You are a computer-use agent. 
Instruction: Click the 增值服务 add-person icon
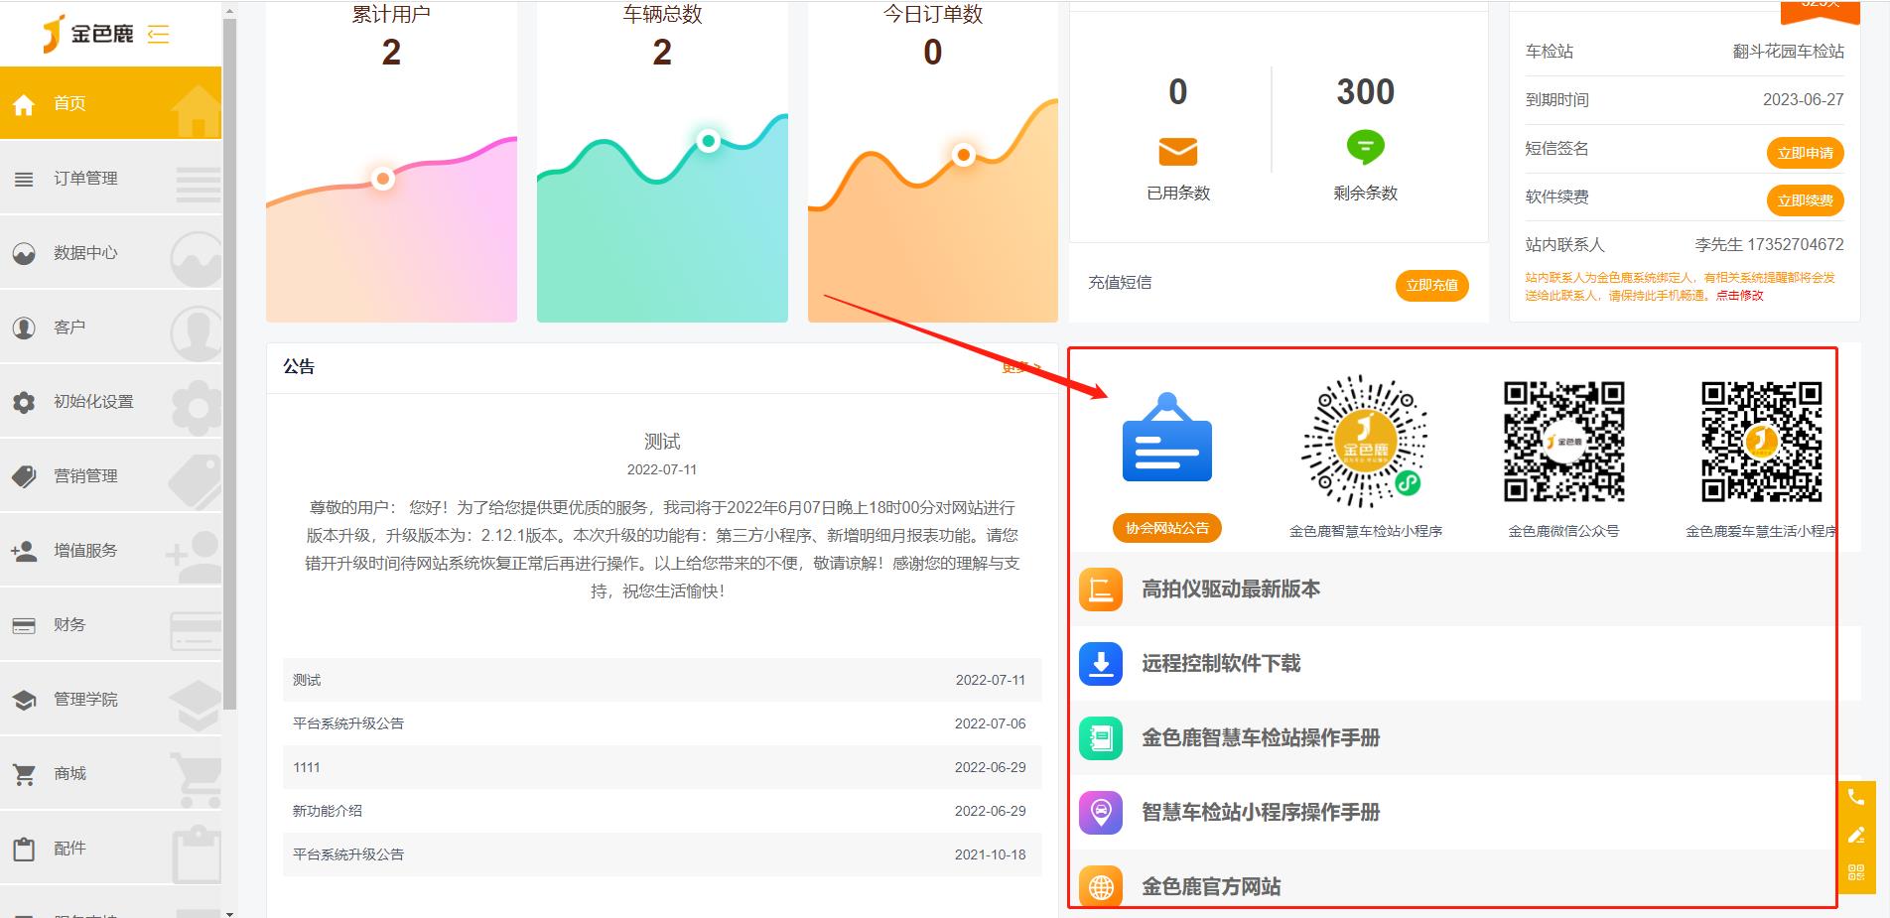(24, 551)
